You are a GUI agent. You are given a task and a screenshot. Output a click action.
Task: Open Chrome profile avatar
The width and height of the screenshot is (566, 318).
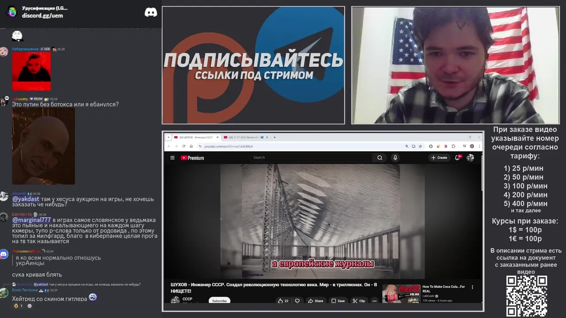coord(472,146)
